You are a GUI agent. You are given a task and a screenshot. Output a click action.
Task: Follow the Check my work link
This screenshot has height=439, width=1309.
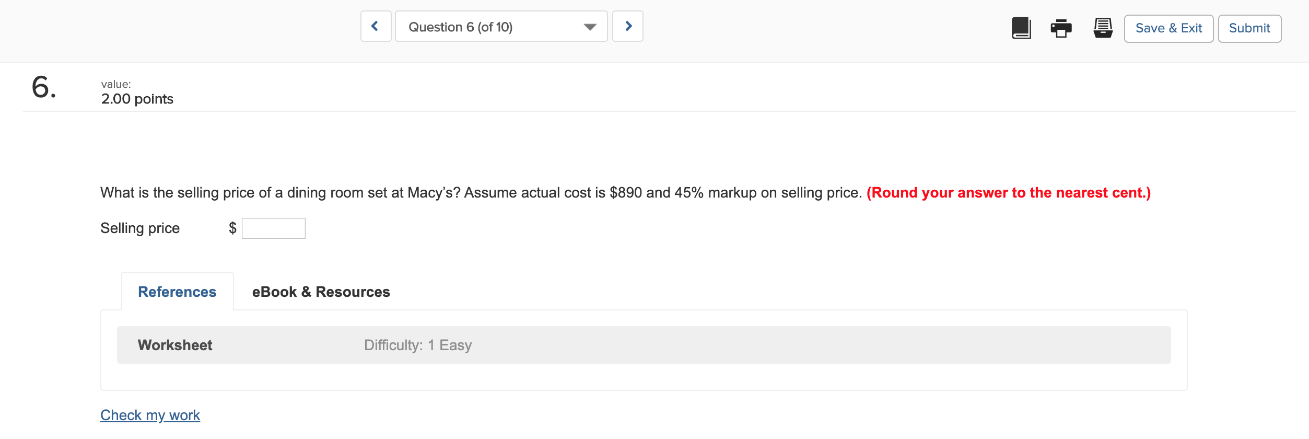150,415
